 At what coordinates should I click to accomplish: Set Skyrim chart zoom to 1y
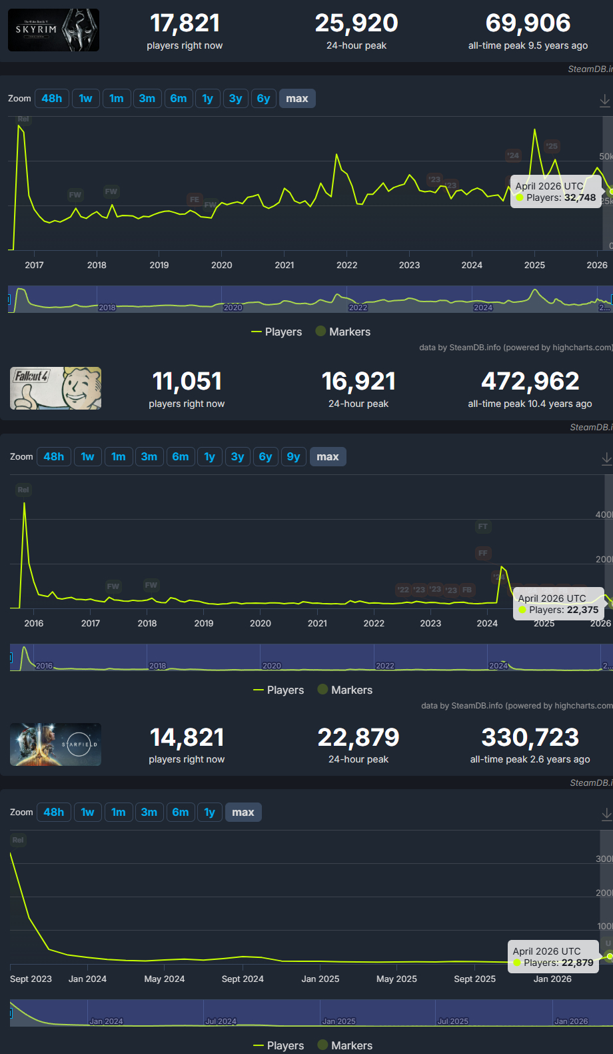click(x=208, y=99)
